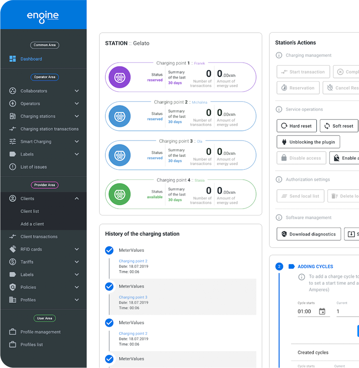The width and height of the screenshot is (359, 368).
Task: Expand the Collaborators menu chevron
Action: (77, 91)
